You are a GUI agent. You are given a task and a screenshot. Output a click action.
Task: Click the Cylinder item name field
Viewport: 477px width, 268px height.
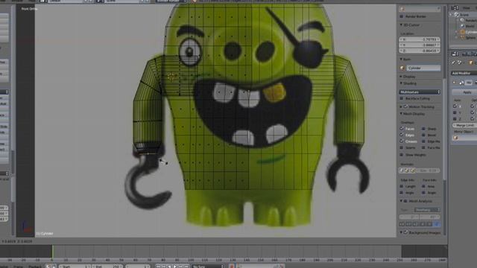pyautogui.click(x=423, y=68)
